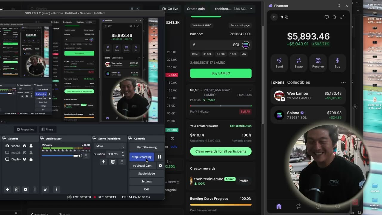
Task: Adjust the Mic/Aux volume slider
Action: click(60, 156)
